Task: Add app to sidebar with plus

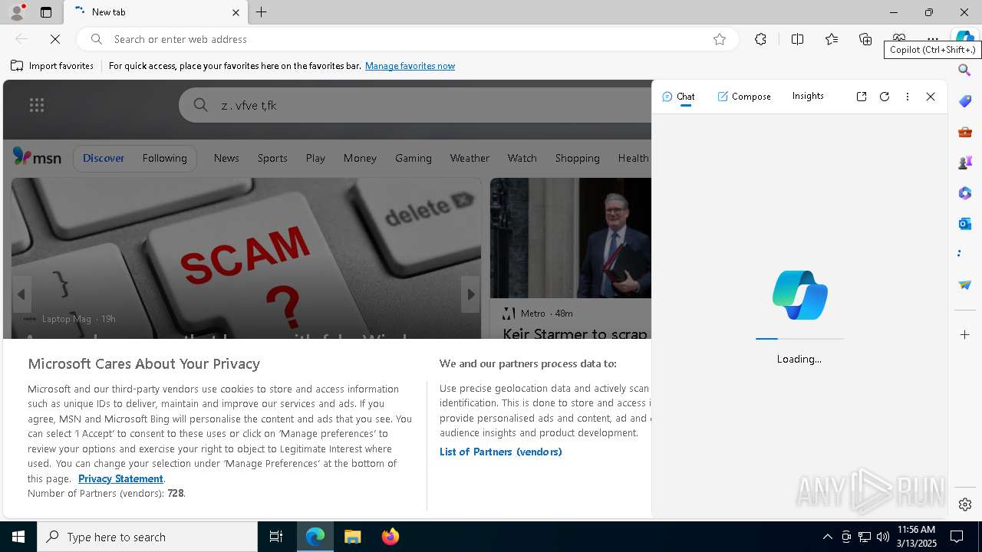Action: [x=965, y=335]
